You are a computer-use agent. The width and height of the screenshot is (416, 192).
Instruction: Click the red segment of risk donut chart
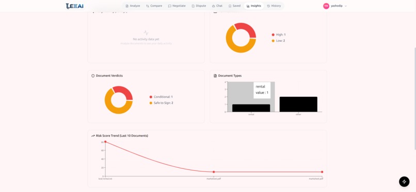pyautogui.click(x=247, y=28)
